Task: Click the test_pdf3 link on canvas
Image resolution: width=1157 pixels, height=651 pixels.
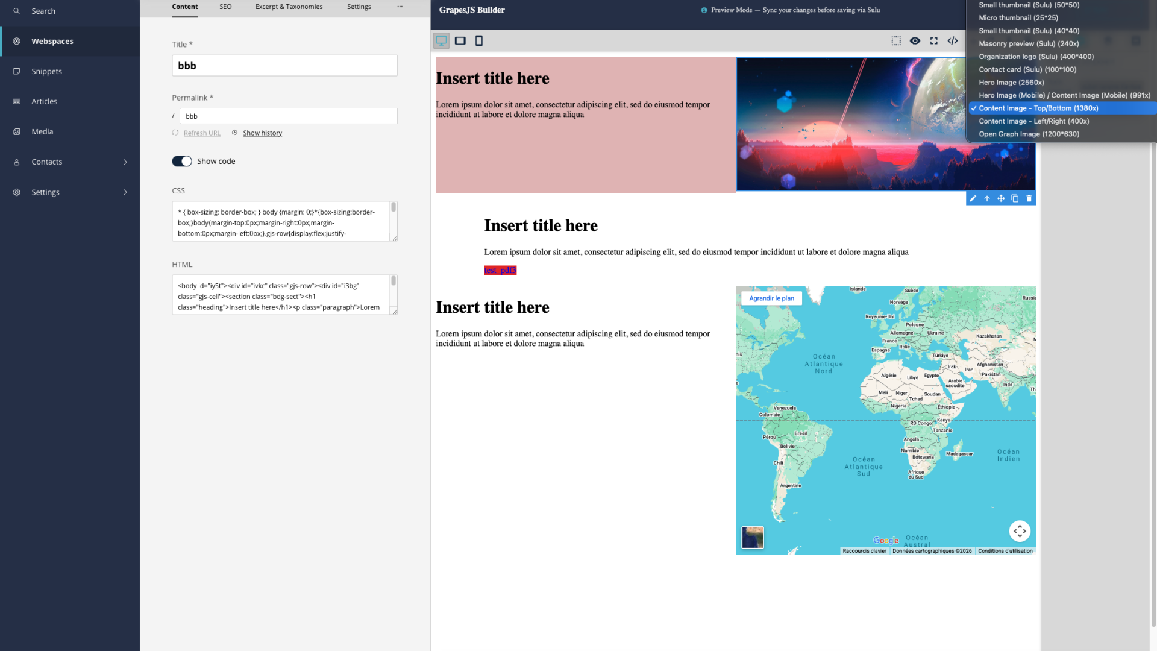Action: pyautogui.click(x=500, y=270)
